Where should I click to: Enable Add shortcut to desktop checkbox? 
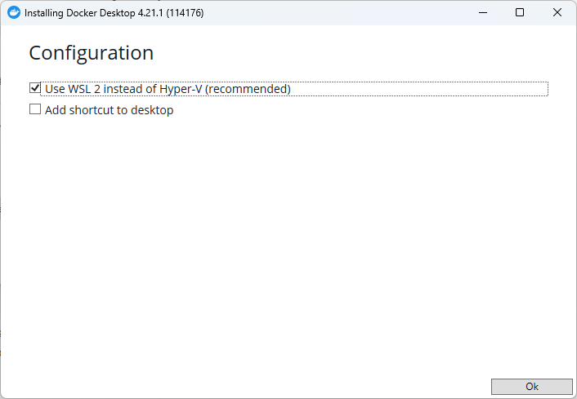tap(35, 109)
